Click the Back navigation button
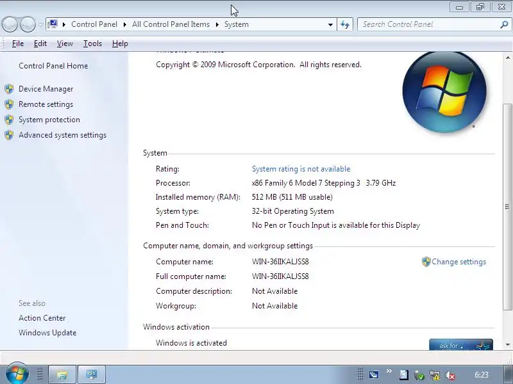513x384 pixels. 10,24
